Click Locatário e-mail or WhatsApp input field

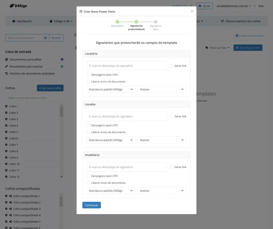point(126,66)
